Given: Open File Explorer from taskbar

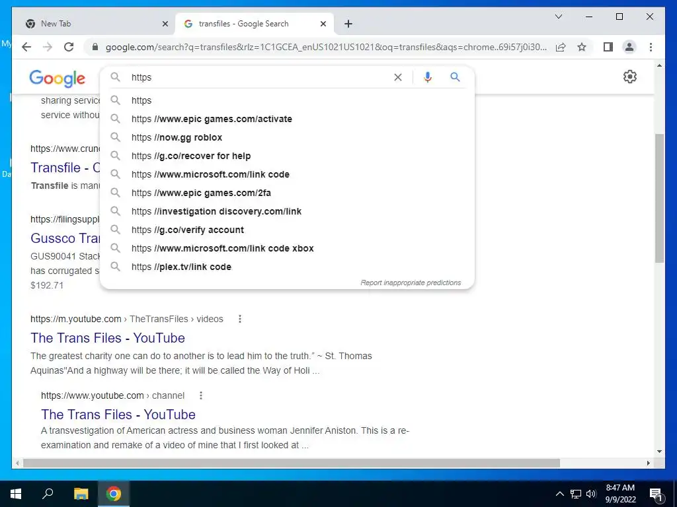Looking at the screenshot, I should point(81,494).
